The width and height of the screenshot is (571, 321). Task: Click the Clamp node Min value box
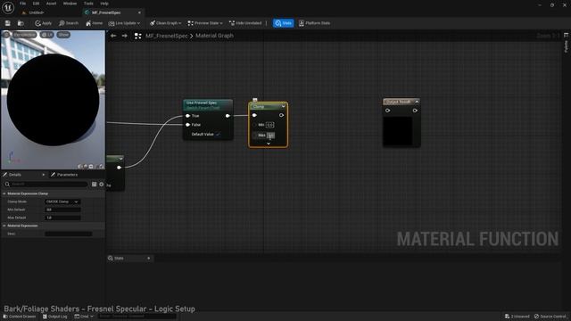(269, 125)
